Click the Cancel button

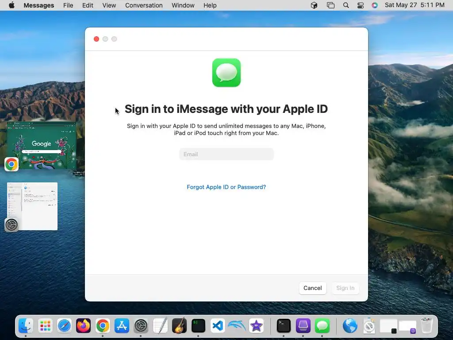pyautogui.click(x=313, y=288)
